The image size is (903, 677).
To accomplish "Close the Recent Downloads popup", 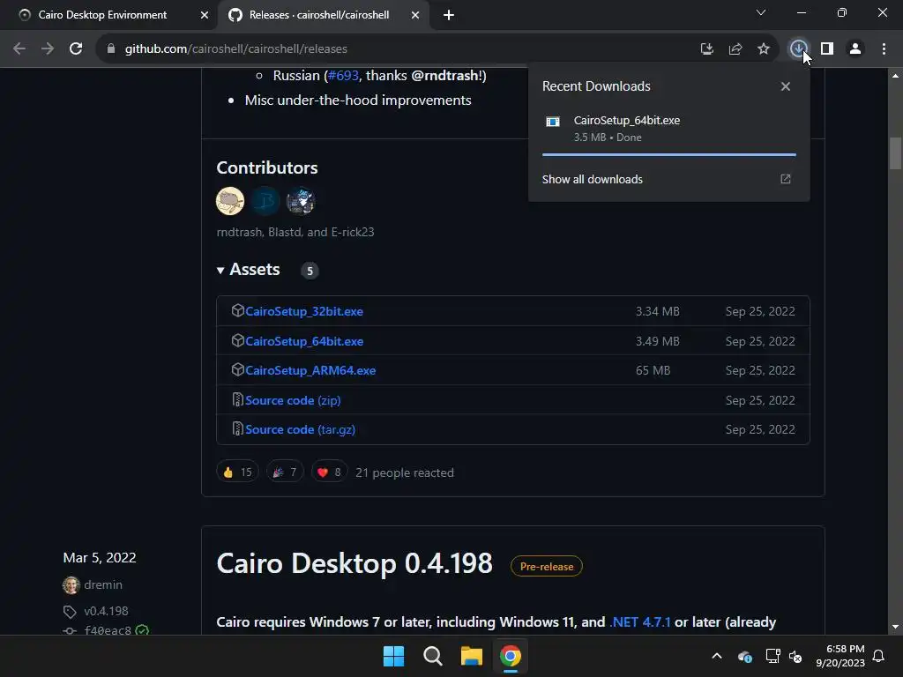I will [x=786, y=86].
